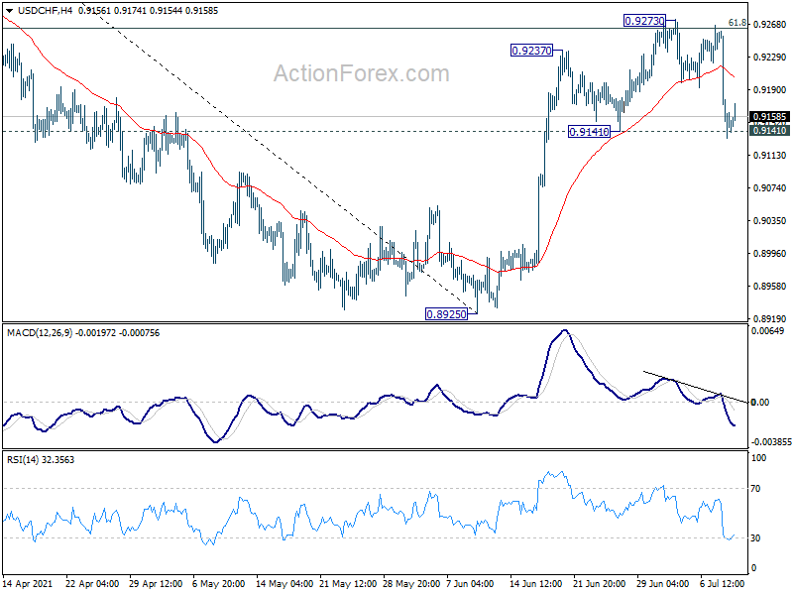
Task: Click the 0.89960 price axis value
Action: [770, 254]
